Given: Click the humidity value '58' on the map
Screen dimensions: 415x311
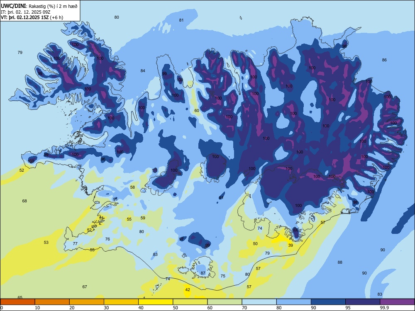Looking at the screenshot, I should click(133, 187).
